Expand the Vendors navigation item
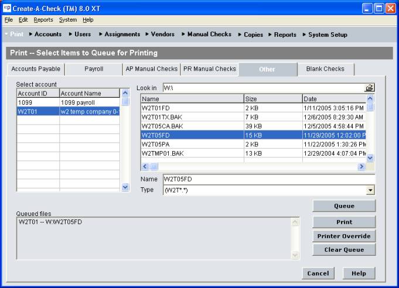Viewport: 399px width, 288px height. 160,34
